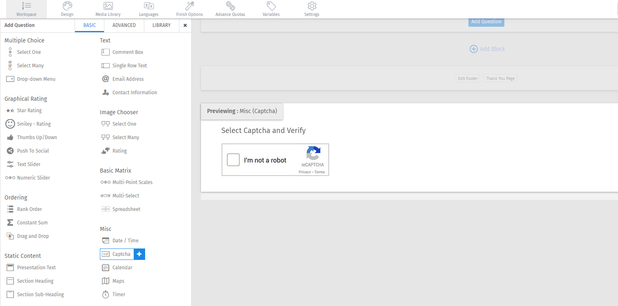Add a Spreadsheet matrix question
The width and height of the screenshot is (618, 306).
121,209
